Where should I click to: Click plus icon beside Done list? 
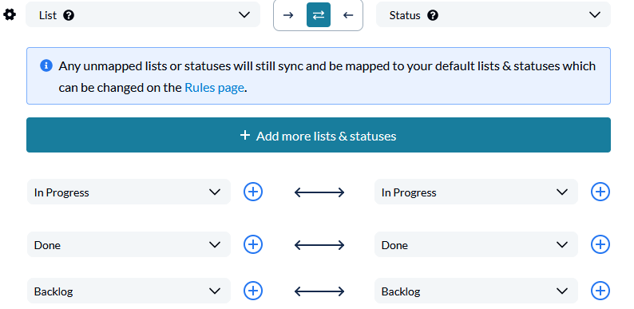click(253, 244)
